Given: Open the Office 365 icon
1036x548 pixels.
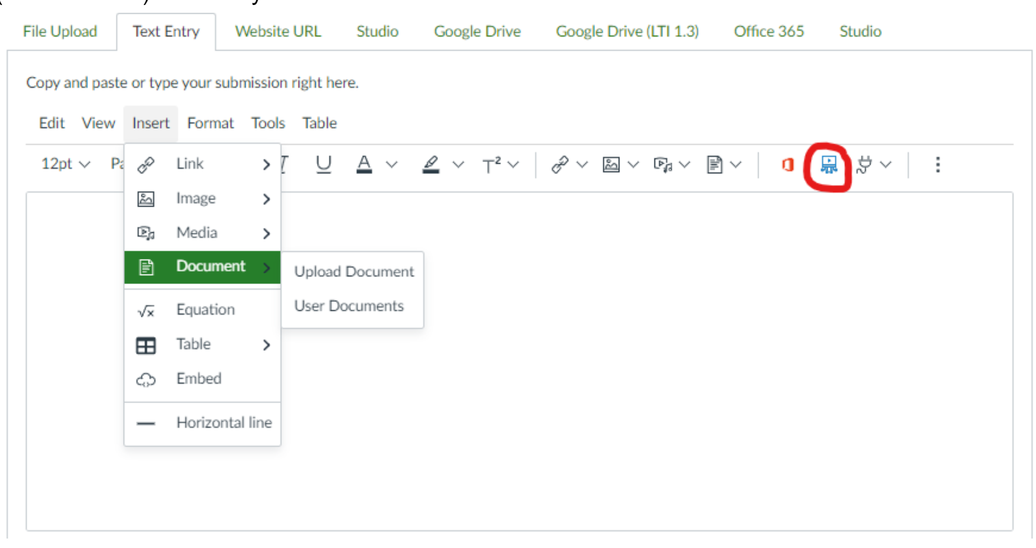Looking at the screenshot, I should coord(788,165).
